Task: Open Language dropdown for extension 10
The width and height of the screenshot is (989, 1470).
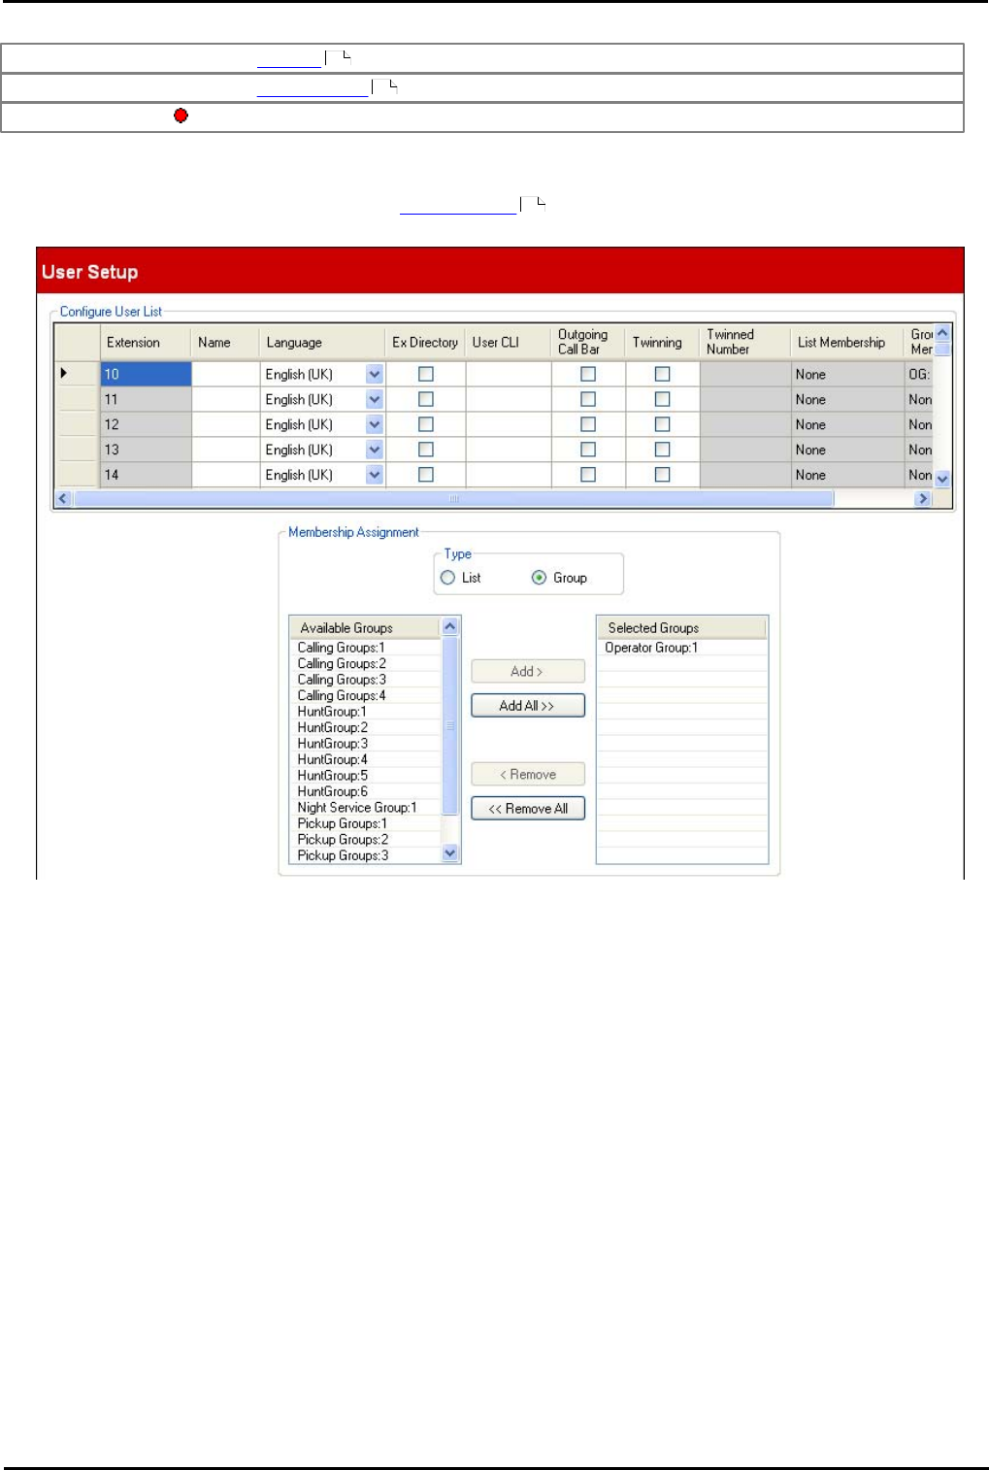Action: pyautogui.click(x=375, y=374)
